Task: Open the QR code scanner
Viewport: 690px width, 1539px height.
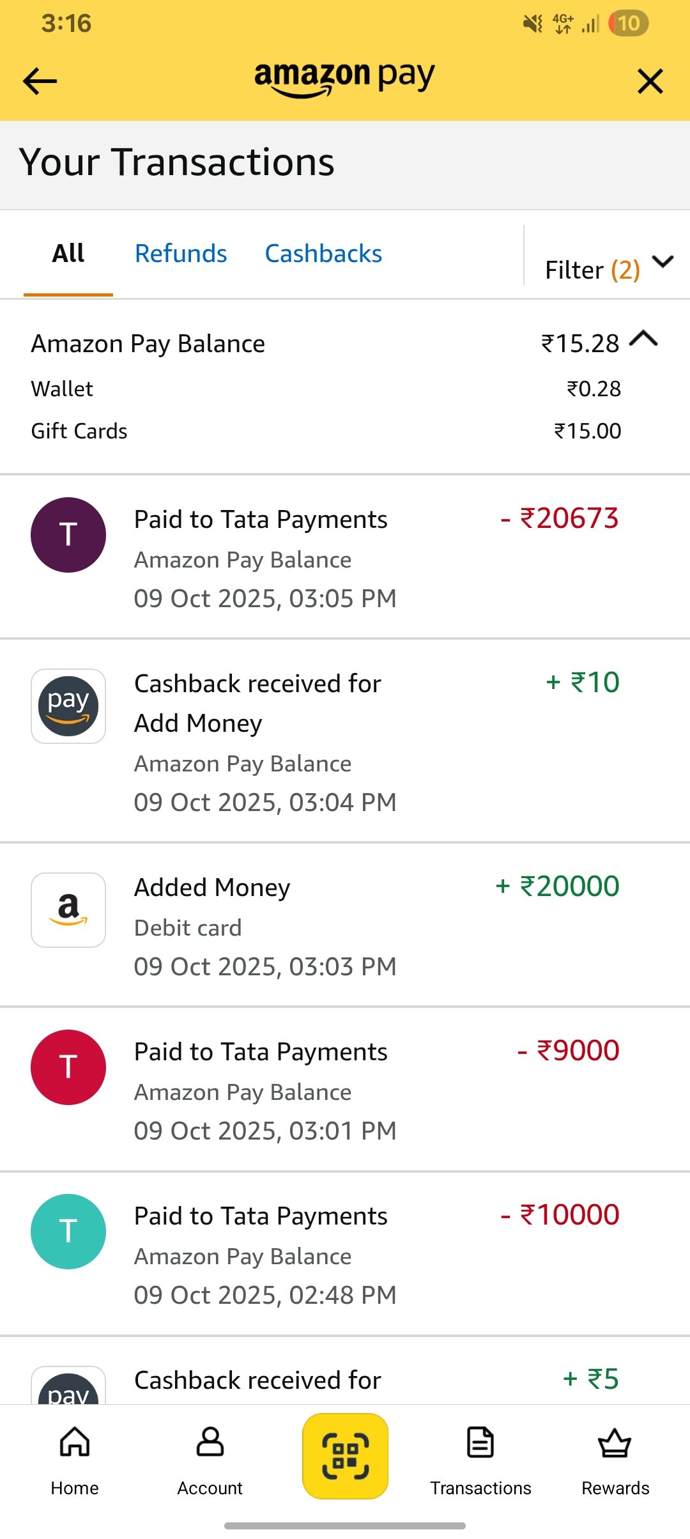Action: click(345, 1455)
